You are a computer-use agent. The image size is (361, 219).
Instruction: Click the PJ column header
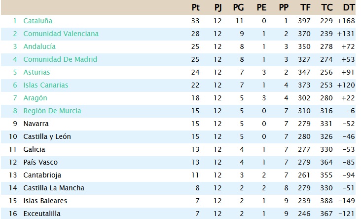pyautogui.click(x=218, y=7)
